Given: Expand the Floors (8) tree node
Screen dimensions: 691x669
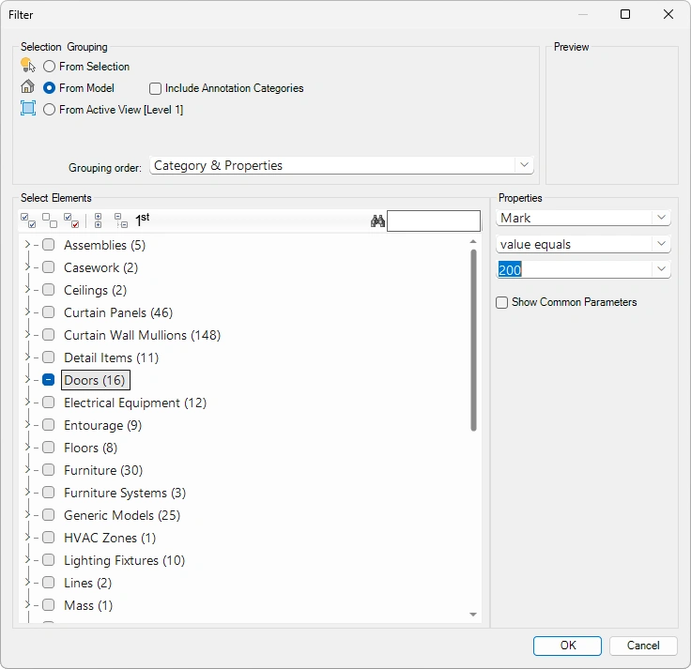Looking at the screenshot, I should click(x=27, y=447).
